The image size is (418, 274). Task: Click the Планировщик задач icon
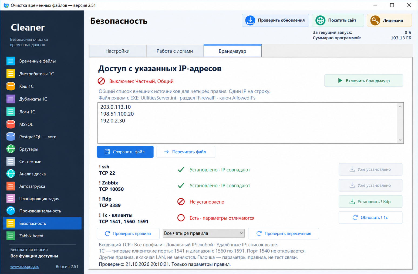[x=11, y=199]
